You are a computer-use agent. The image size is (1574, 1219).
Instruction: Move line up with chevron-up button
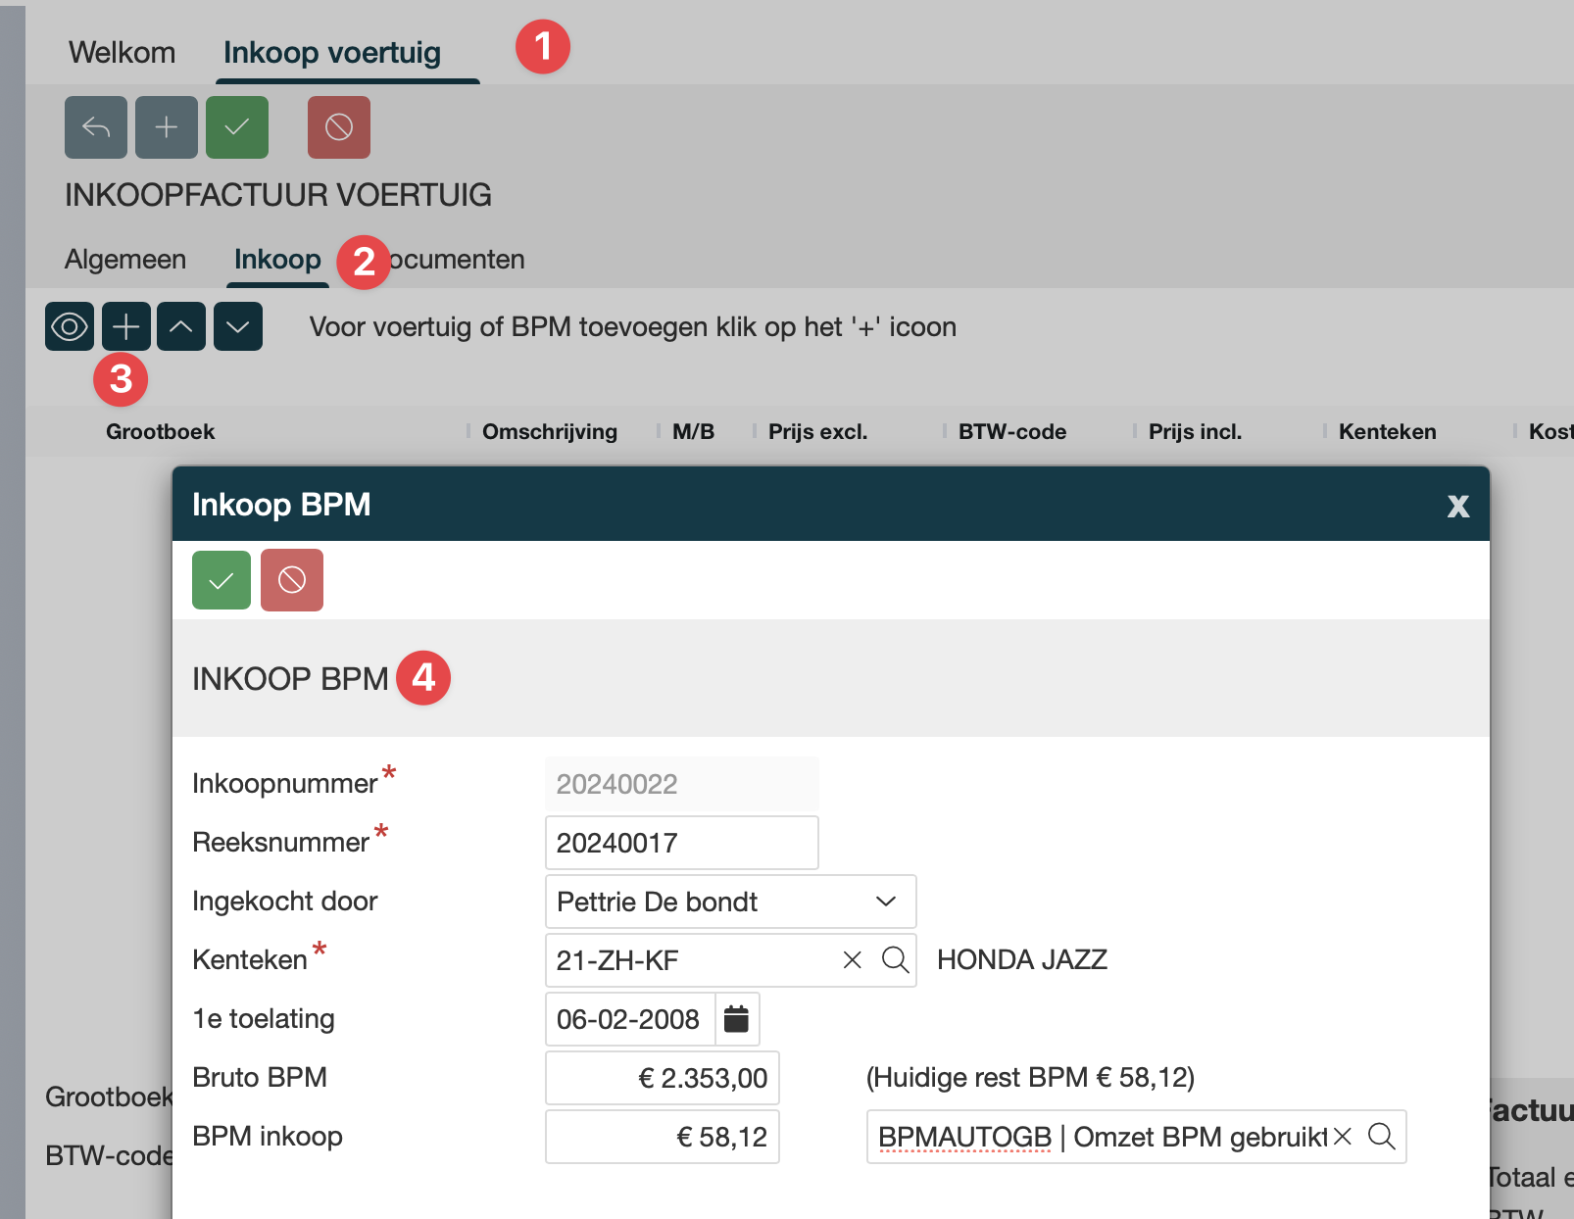[x=181, y=326]
